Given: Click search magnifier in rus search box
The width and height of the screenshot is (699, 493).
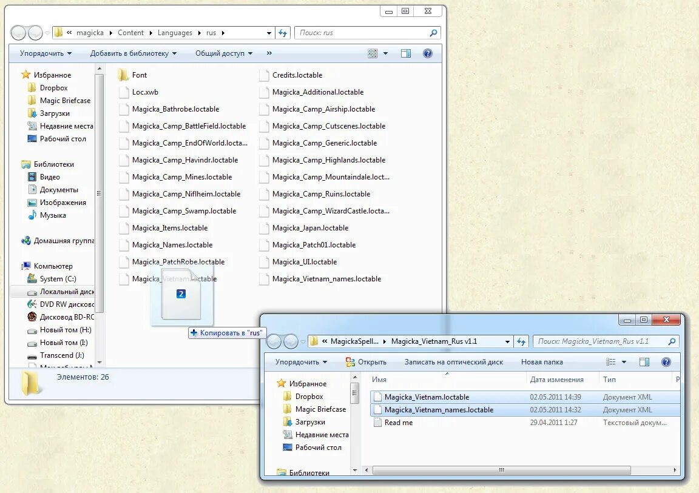Looking at the screenshot, I should [x=433, y=33].
